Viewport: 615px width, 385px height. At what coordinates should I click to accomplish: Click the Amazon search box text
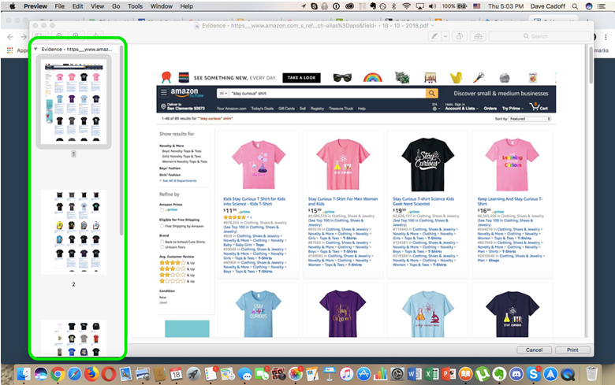click(249, 93)
